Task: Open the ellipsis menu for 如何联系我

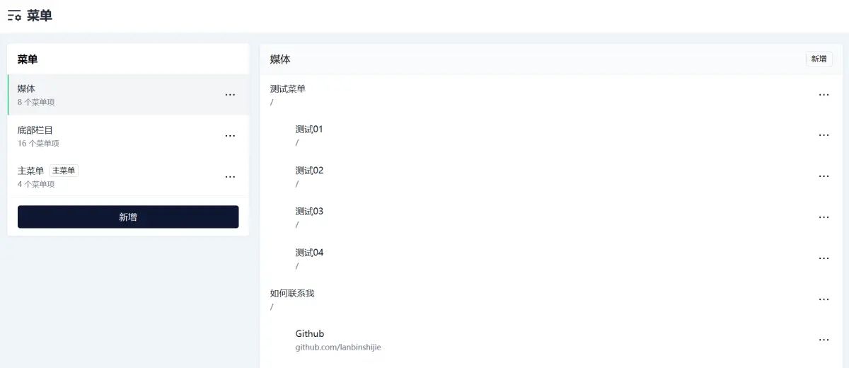Action: tap(824, 299)
